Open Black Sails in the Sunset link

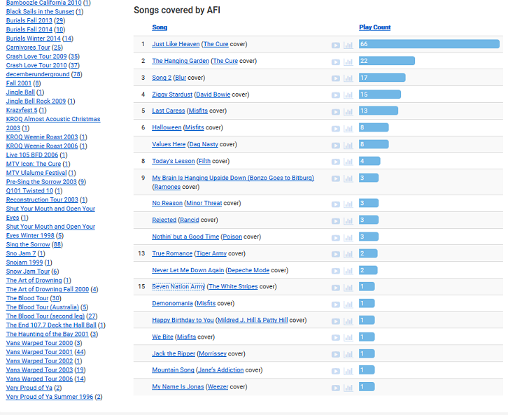(40, 12)
